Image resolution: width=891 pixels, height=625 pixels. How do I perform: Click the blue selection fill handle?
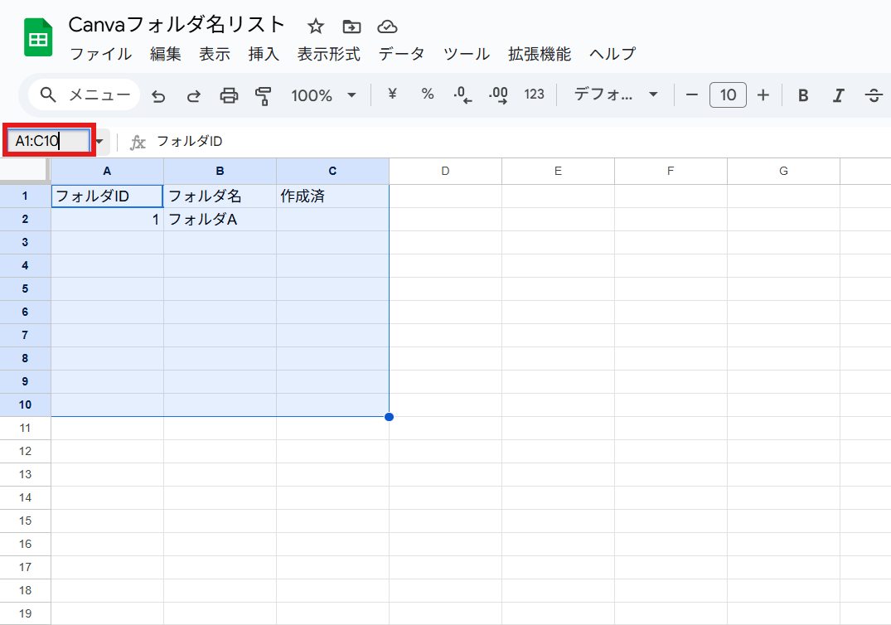[390, 417]
